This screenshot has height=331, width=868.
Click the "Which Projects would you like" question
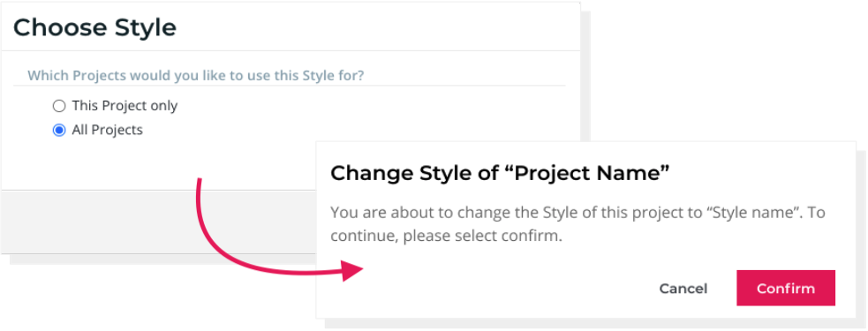click(196, 75)
